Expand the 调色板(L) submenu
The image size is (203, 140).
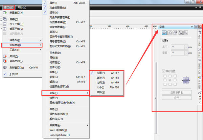click(x=22, y=40)
